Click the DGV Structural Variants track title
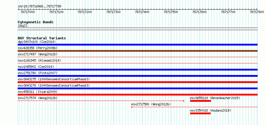The width and height of the screenshot is (266, 125). (x=42, y=38)
